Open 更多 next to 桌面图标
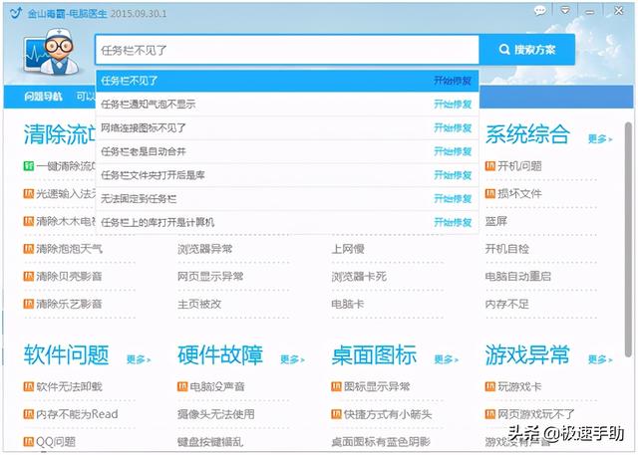Screen dimensions: 638x455 pyautogui.click(x=446, y=359)
